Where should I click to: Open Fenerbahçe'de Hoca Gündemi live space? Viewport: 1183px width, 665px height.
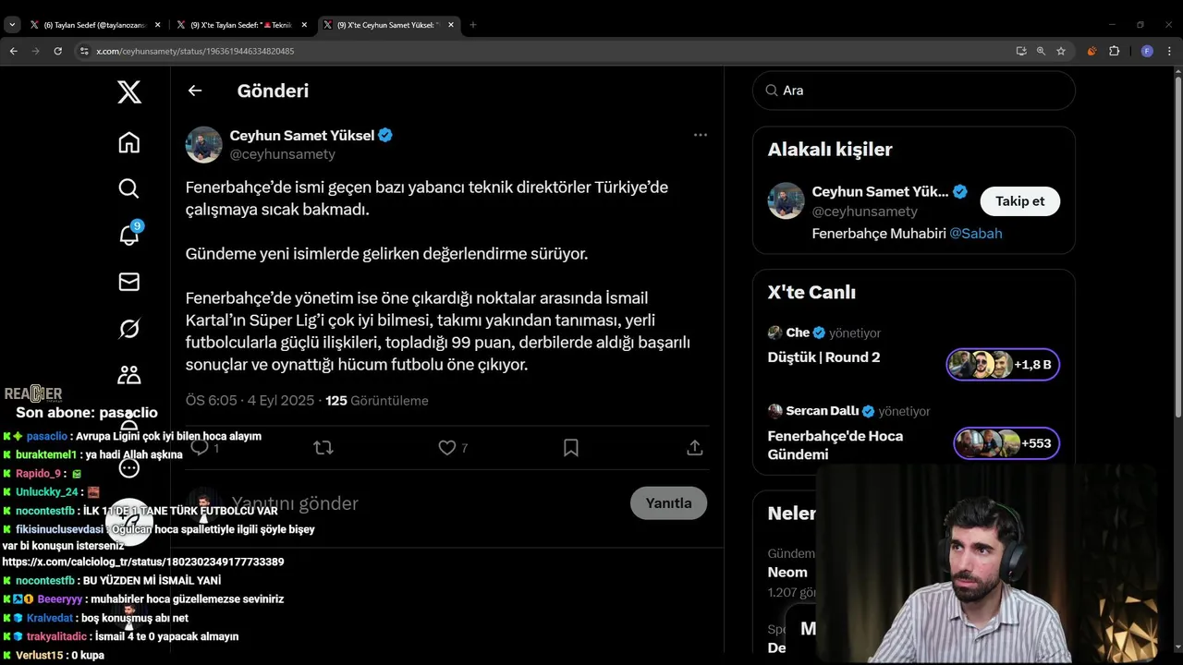click(x=835, y=445)
